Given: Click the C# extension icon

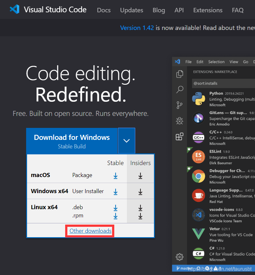Looking at the screenshot, I should tap(199, 254).
